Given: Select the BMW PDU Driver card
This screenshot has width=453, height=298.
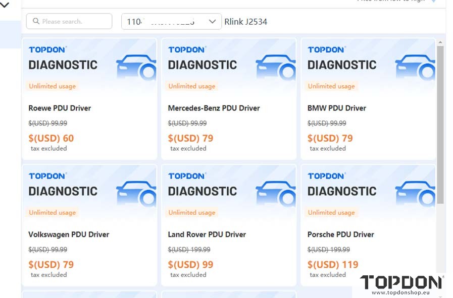Looking at the screenshot, I should tap(368, 99).
